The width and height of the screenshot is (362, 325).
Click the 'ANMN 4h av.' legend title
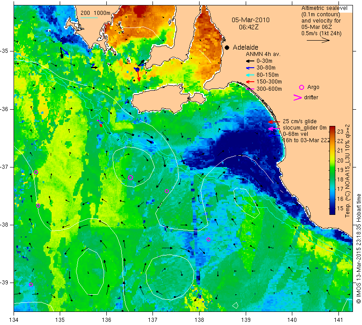[263, 54]
